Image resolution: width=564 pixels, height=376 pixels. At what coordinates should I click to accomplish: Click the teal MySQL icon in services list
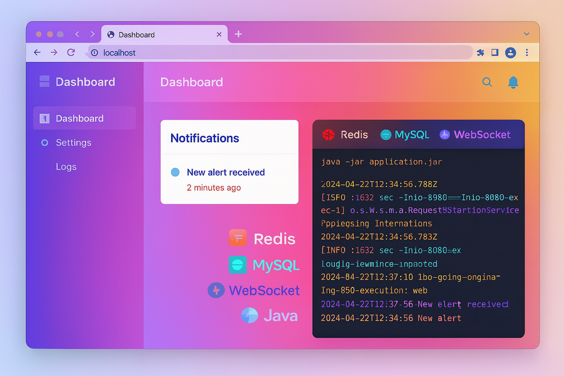[238, 265]
